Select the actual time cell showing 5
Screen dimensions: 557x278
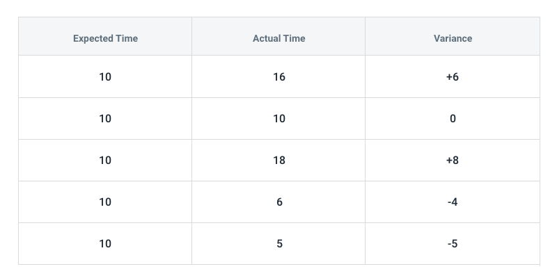pos(278,244)
